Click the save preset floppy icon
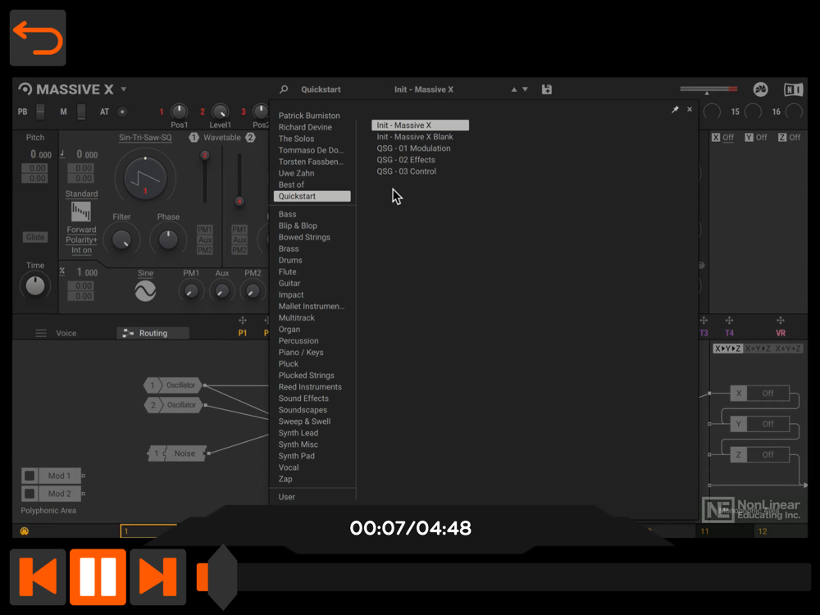Viewport: 820px width, 615px height. click(x=546, y=89)
